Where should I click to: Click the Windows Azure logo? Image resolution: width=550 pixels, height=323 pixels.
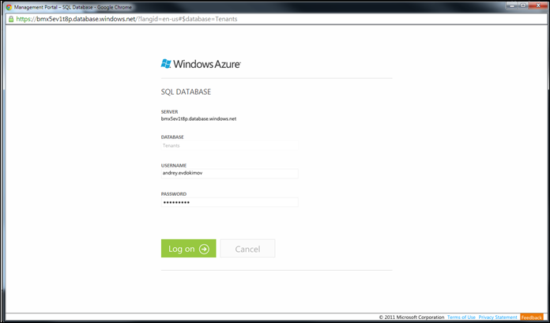click(201, 63)
